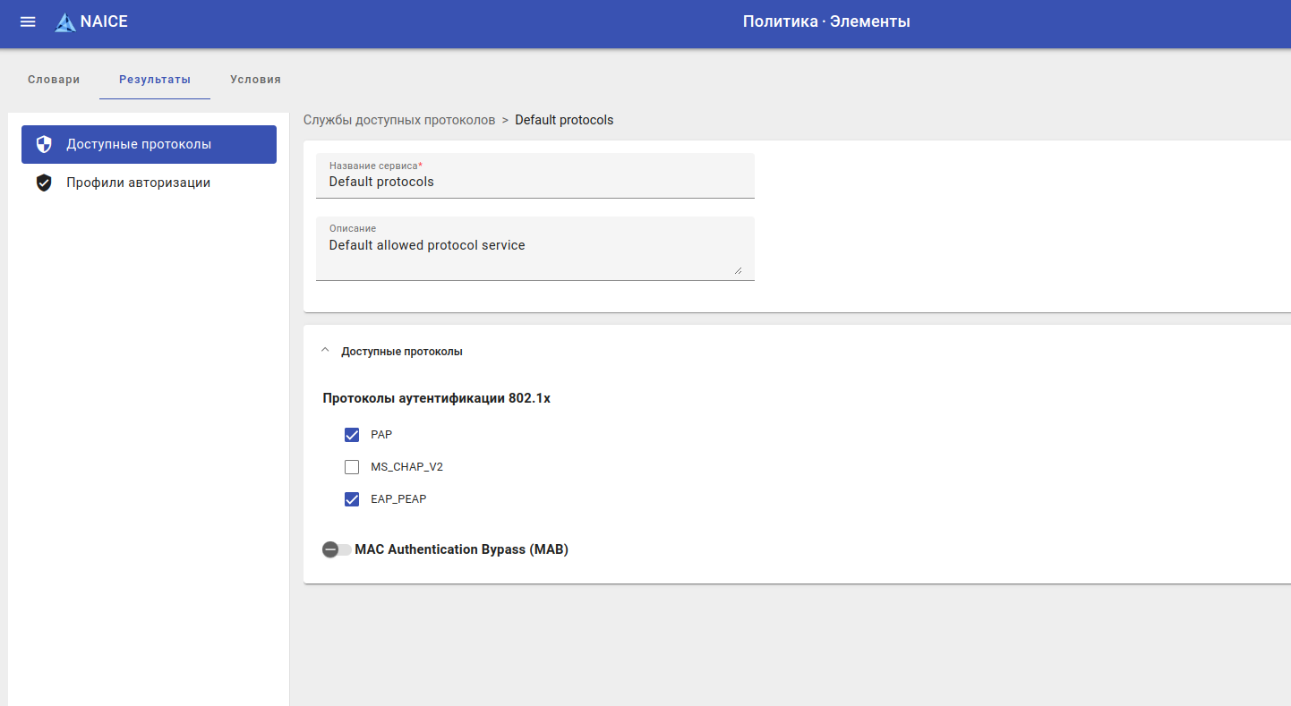This screenshot has width=1291, height=706.
Task: Click the NAICE logo icon
Action: [64, 22]
